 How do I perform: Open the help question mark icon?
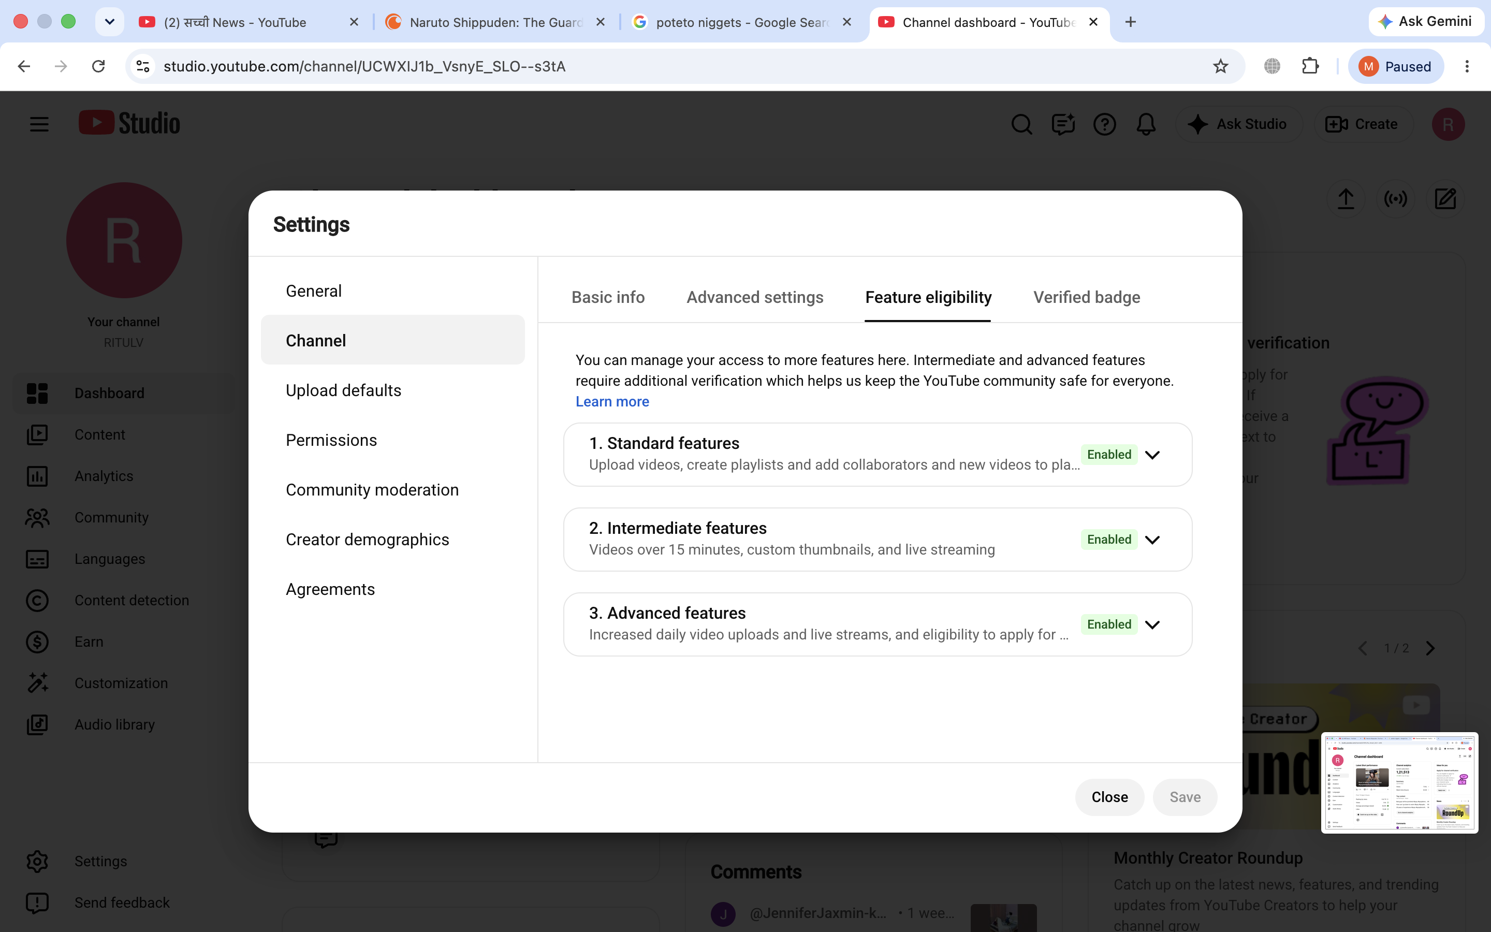(1104, 124)
